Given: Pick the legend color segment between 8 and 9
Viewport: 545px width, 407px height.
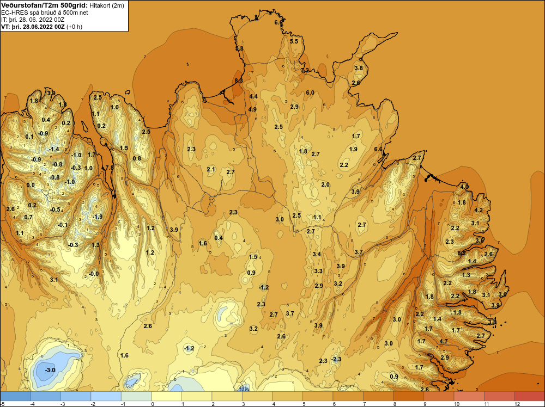Looking at the screenshot, I should [408, 396].
